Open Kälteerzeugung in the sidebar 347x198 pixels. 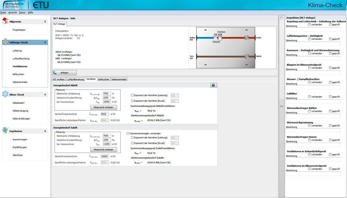[x=20, y=111]
